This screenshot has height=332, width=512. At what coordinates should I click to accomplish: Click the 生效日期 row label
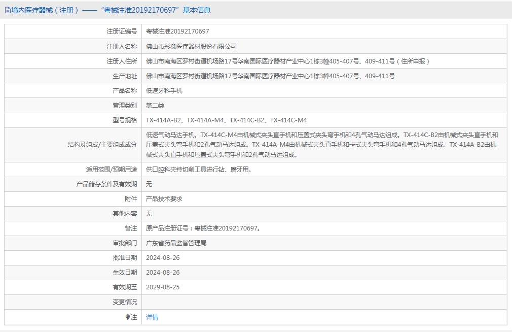[125, 273]
